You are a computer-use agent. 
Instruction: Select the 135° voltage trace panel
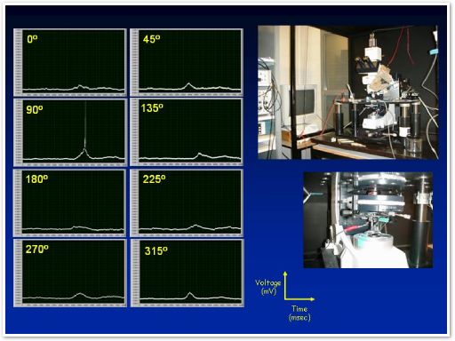[x=187, y=132]
